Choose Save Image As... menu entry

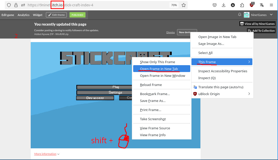point(222,44)
